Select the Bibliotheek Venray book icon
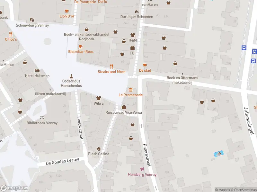 click(x=42, y=118)
